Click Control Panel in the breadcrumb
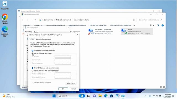Viewport: 177px width, 99px height. [49, 20]
